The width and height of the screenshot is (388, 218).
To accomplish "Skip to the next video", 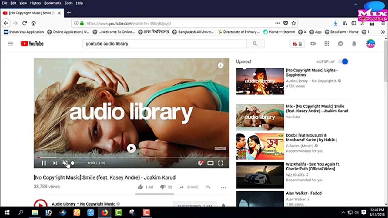I will coord(55,163).
